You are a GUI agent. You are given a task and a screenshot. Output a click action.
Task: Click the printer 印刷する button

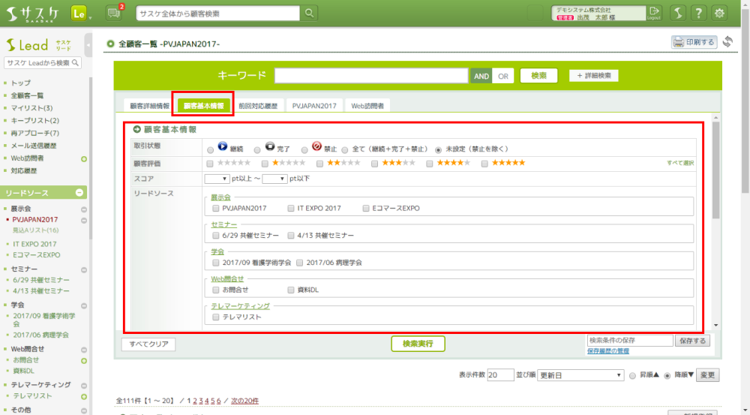(694, 42)
